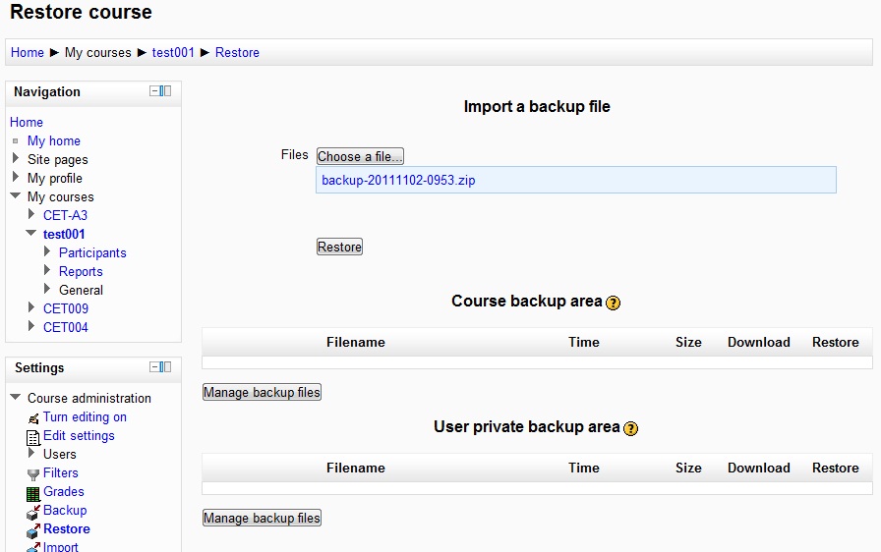Collapse the Settings block
Image resolution: width=881 pixels, height=552 pixels.
coord(154,367)
